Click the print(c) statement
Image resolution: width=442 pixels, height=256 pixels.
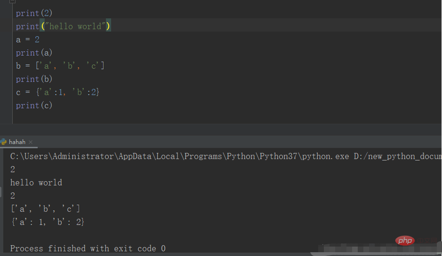34,105
